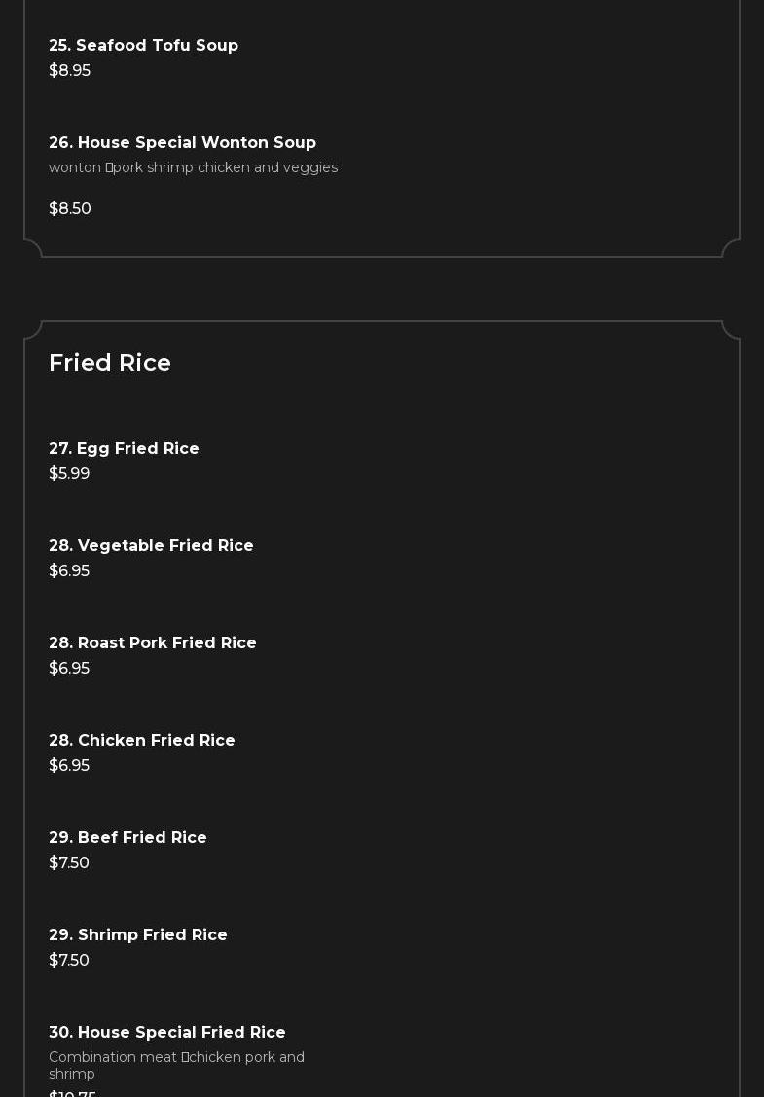Select House Special Fried Rice
Screen dimensions: 764x1097
click(x=167, y=1033)
